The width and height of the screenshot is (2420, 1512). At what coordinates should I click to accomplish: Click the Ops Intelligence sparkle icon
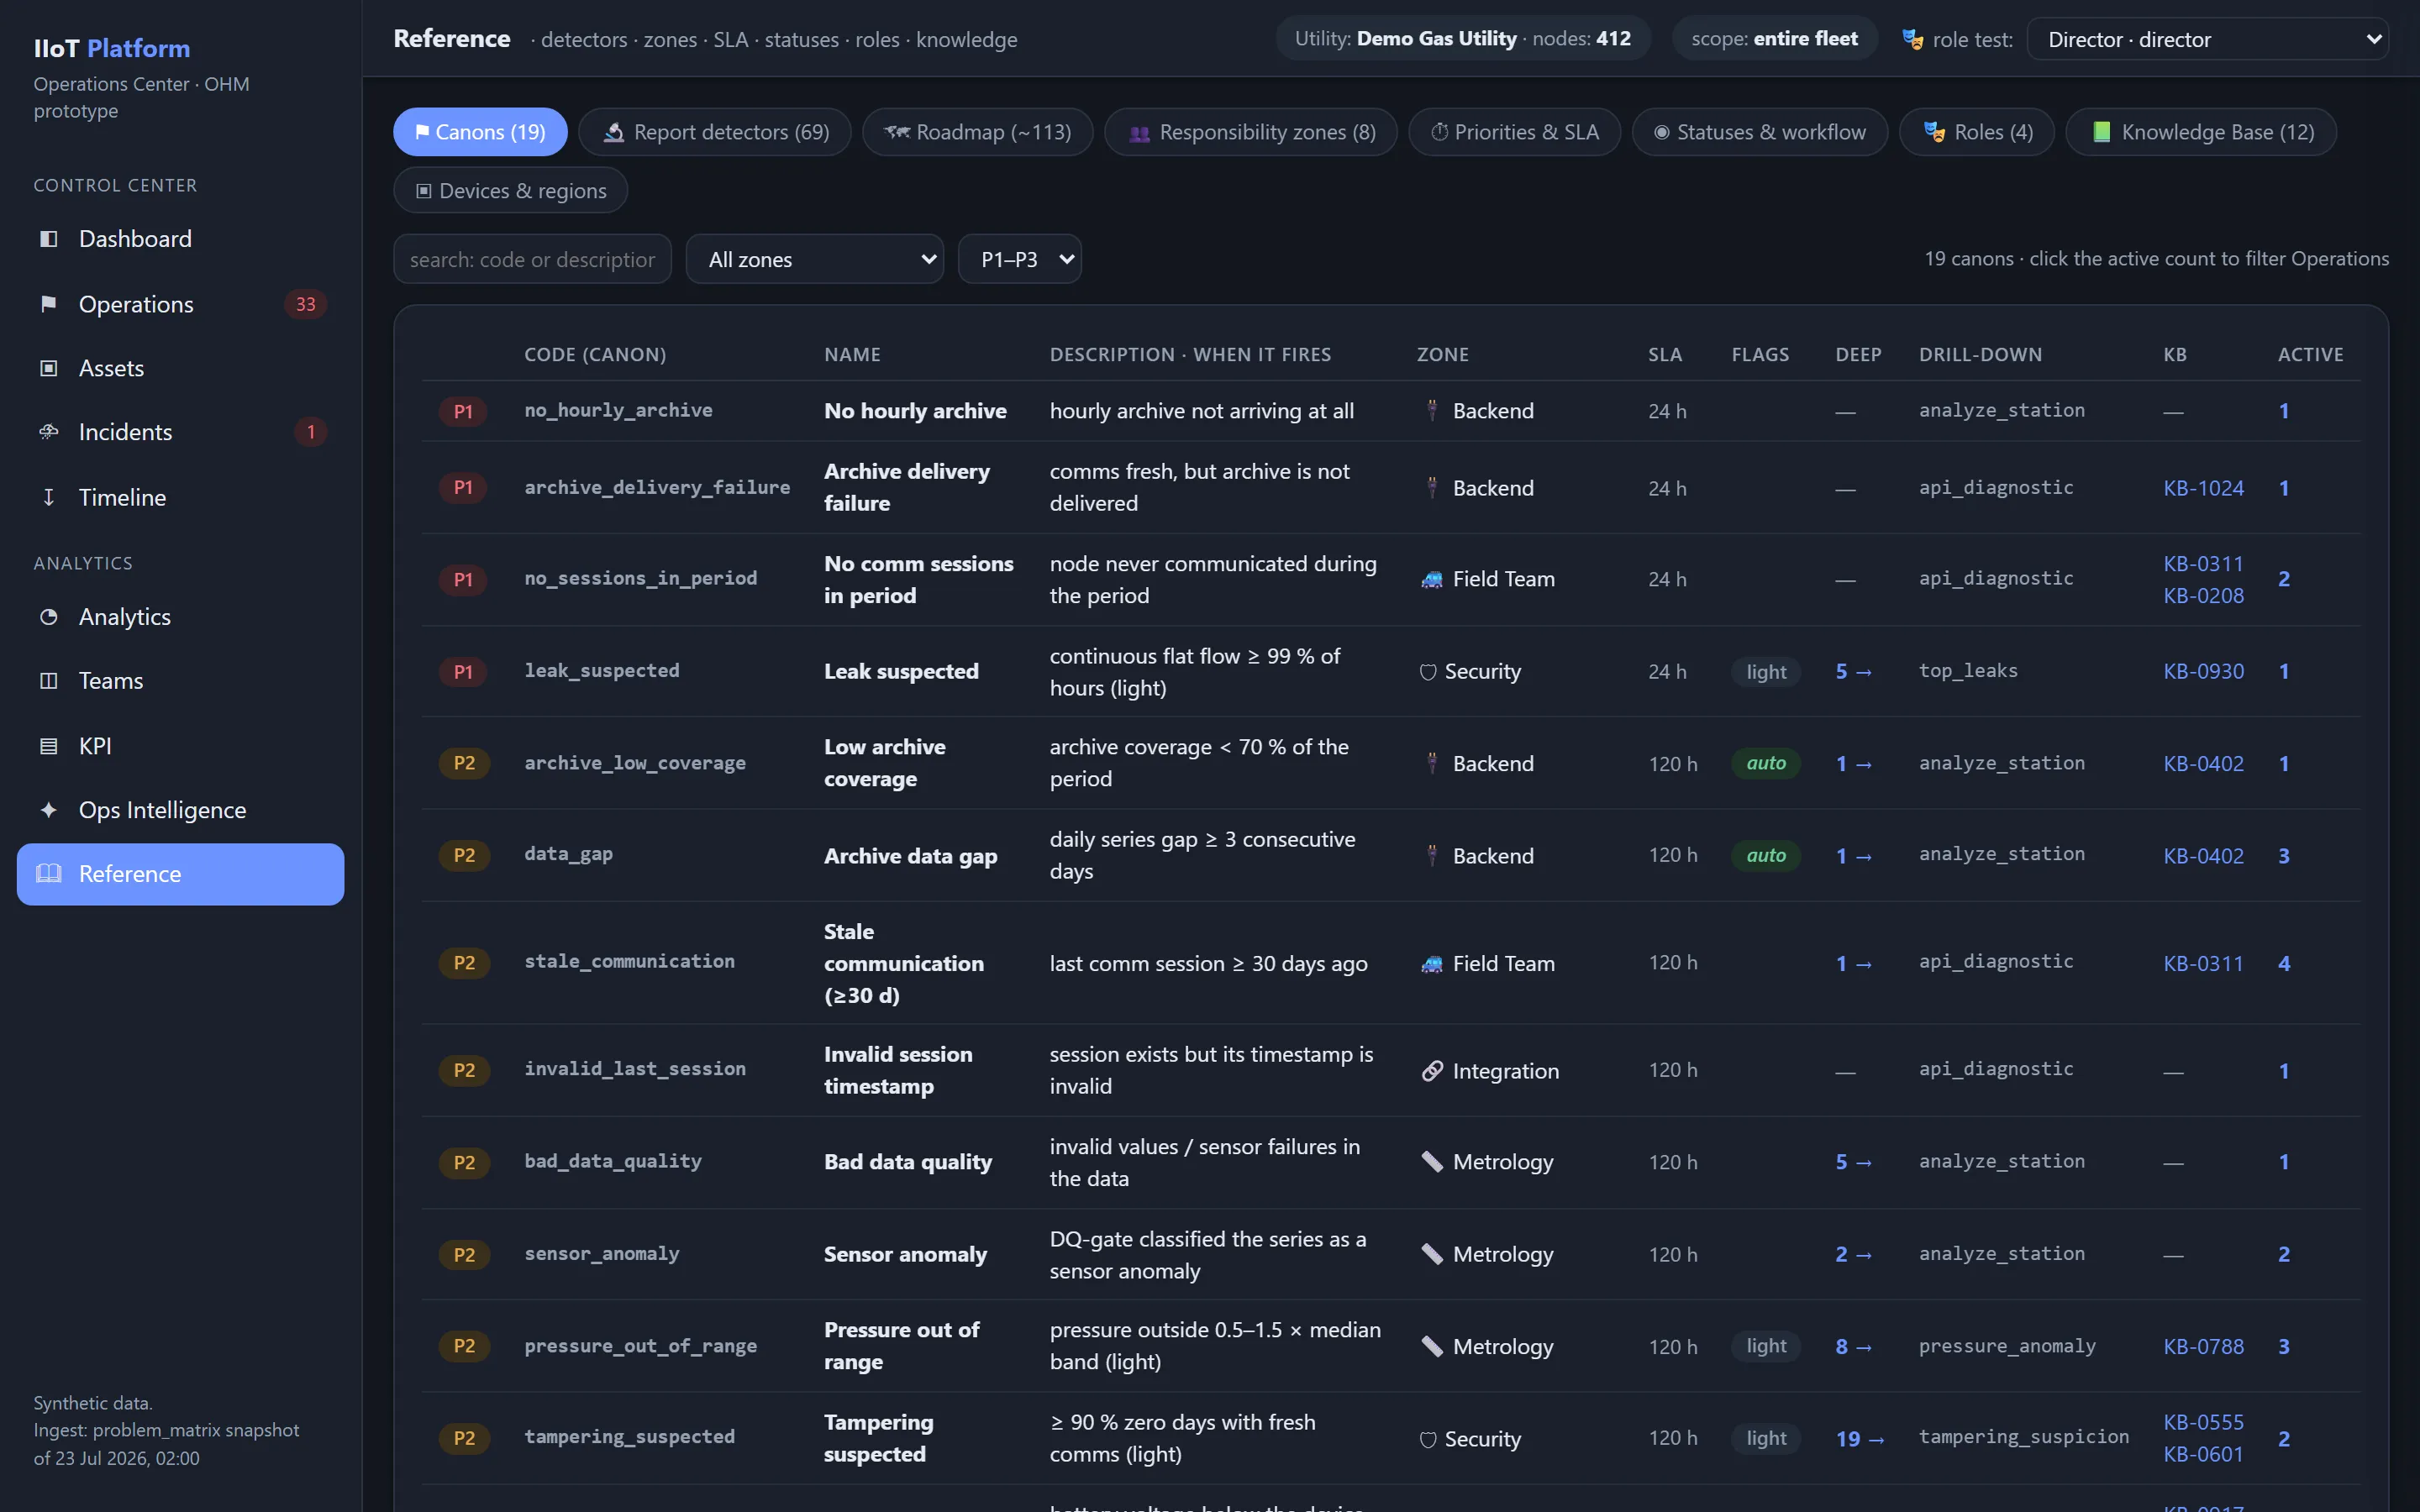pyautogui.click(x=48, y=810)
